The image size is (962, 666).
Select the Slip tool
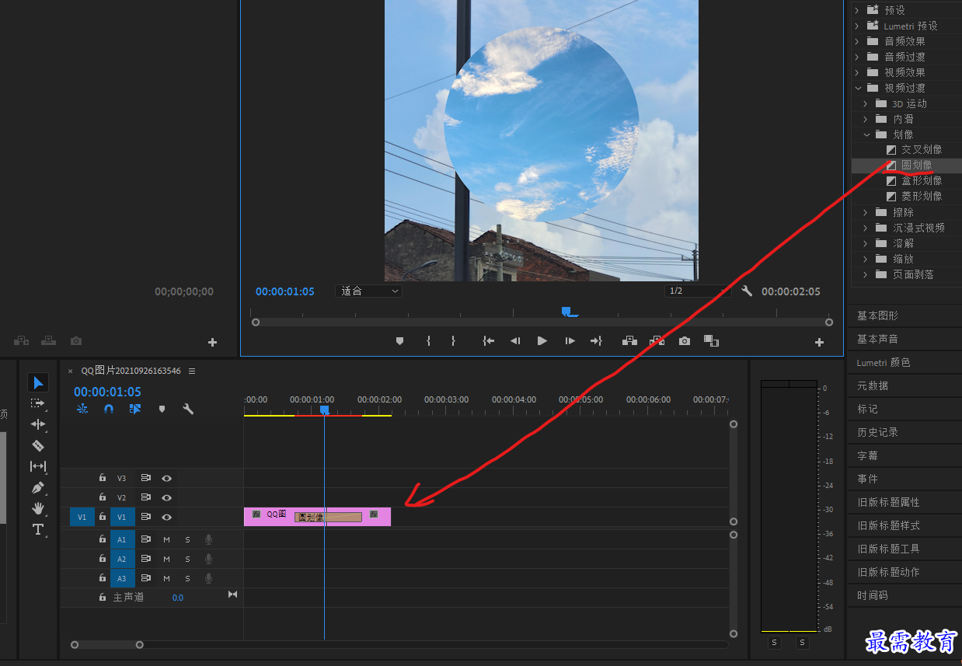[38, 466]
